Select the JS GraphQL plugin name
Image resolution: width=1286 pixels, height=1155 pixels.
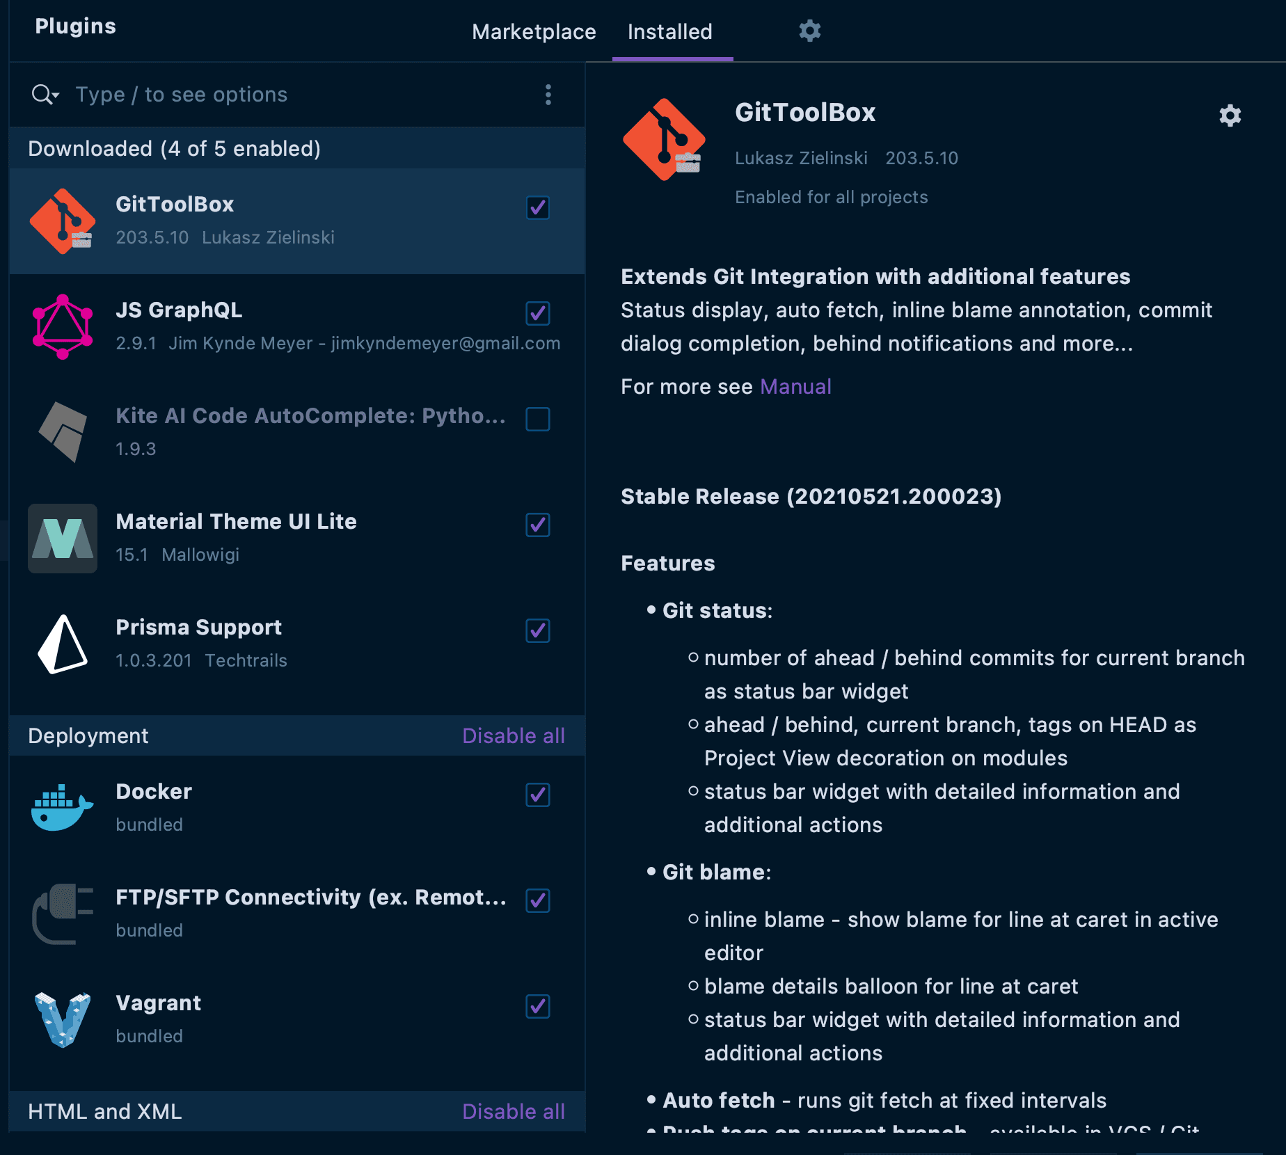(x=179, y=310)
